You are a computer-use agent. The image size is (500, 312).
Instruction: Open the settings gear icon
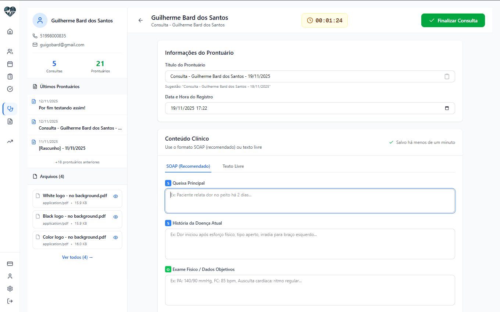pos(10,289)
